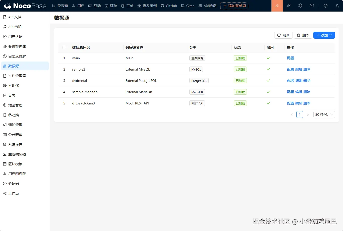Click the 区块模板 layout icon
343x231 pixels.
(x=5, y=164)
